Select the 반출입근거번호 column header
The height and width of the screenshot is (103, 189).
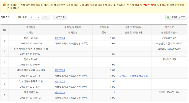click(169, 32)
